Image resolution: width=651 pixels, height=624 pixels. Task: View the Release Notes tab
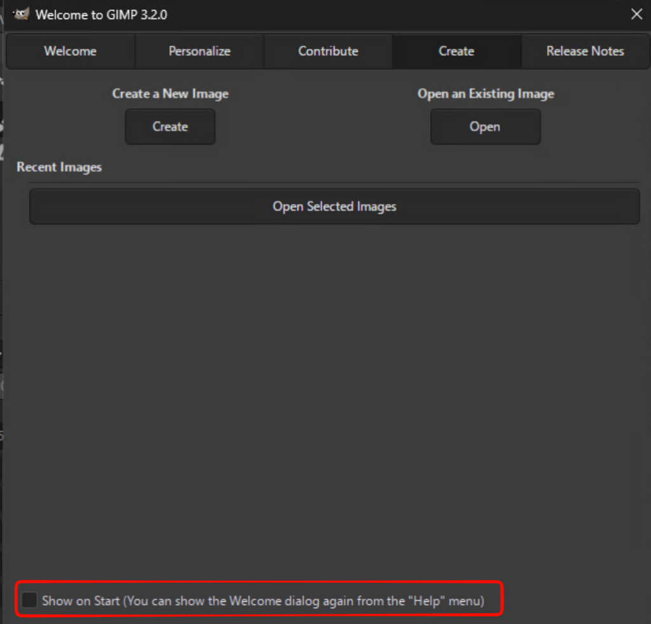click(x=586, y=51)
